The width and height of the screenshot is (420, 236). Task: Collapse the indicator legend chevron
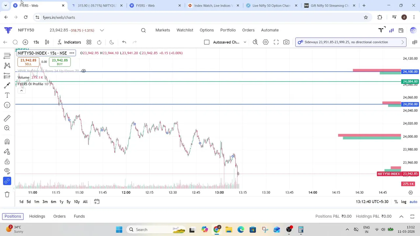pyautogui.click(x=21, y=90)
